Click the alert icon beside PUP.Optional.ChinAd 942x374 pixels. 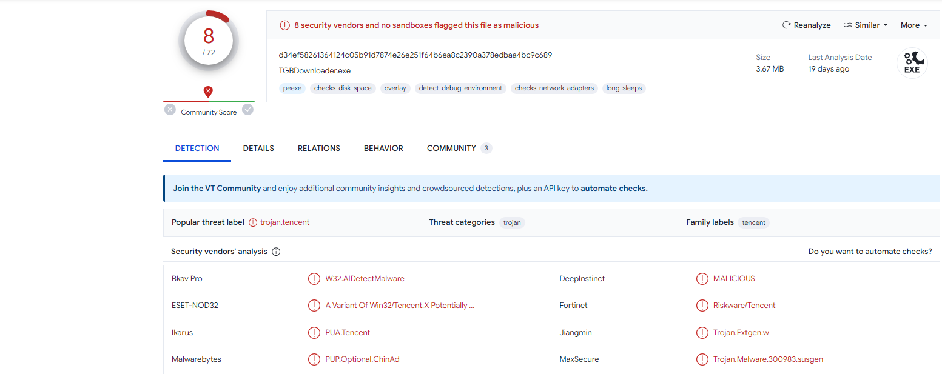[x=314, y=359]
